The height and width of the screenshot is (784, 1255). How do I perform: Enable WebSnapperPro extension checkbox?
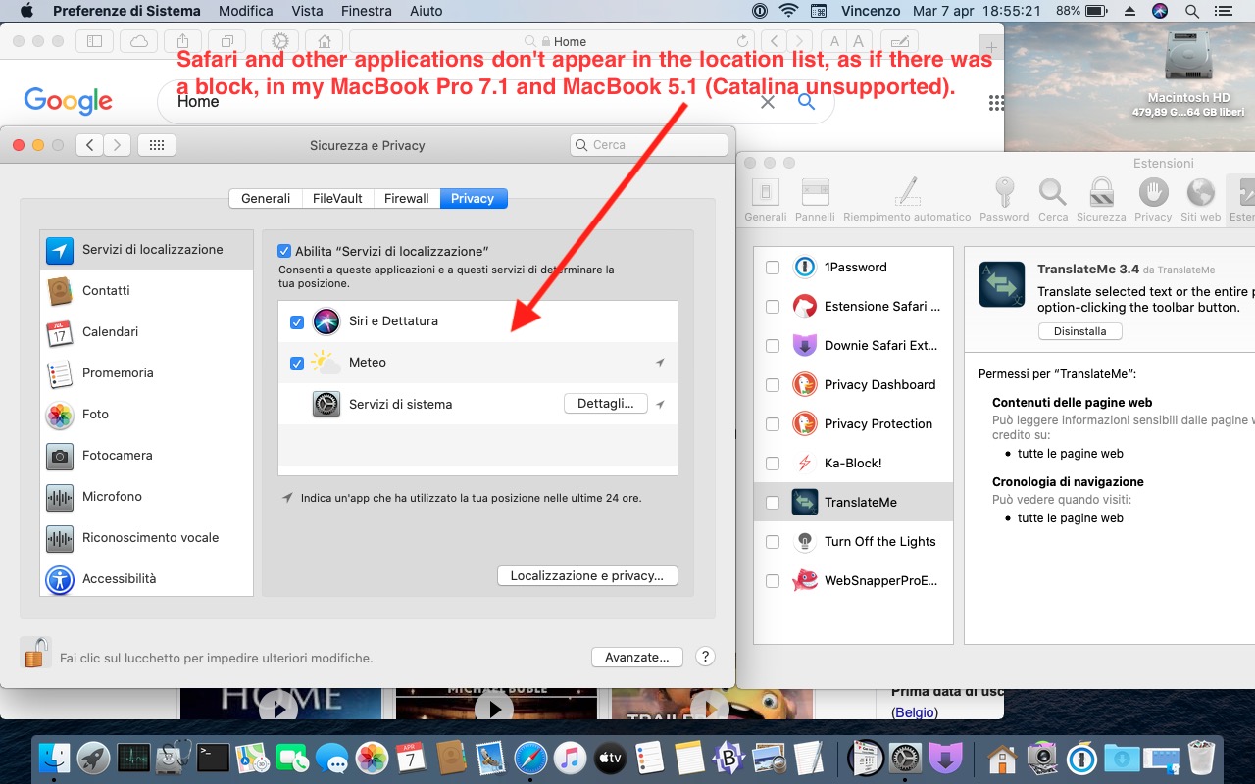(x=773, y=581)
